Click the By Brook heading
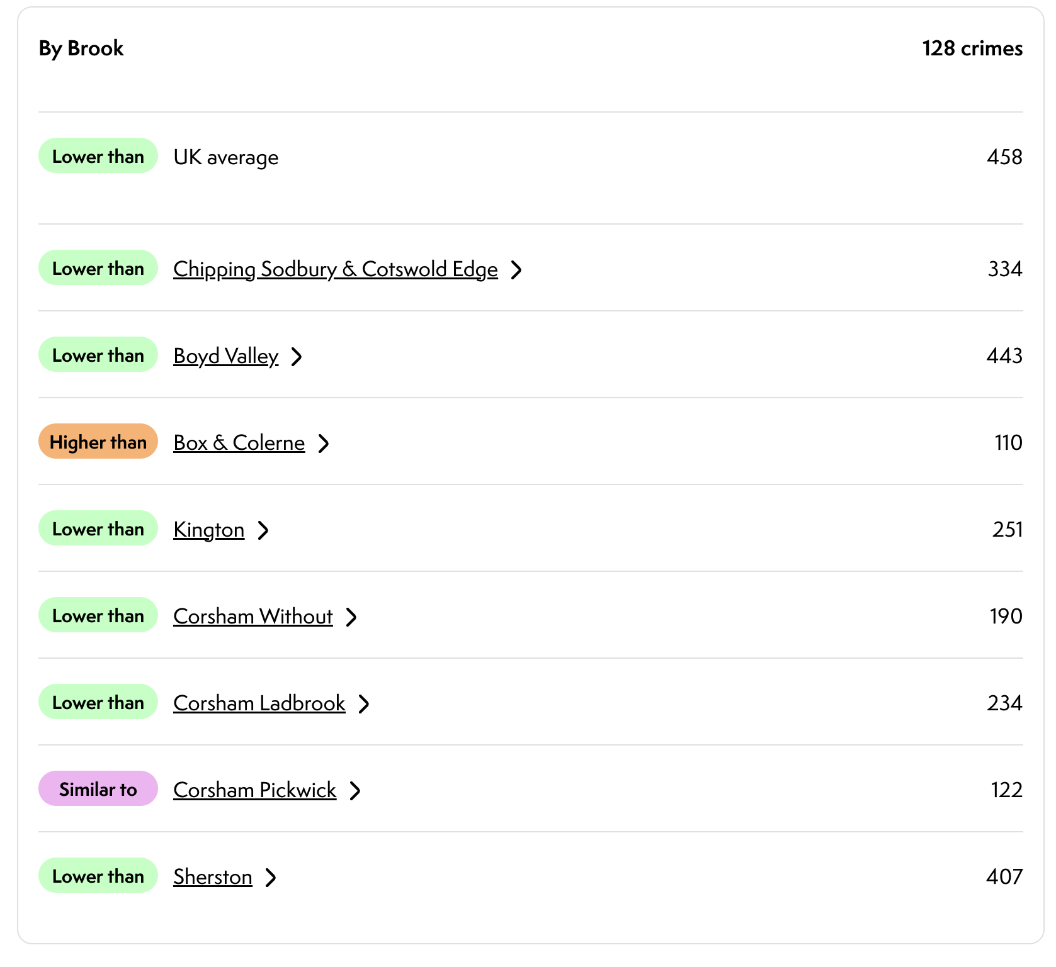The width and height of the screenshot is (1056, 967). point(81,48)
